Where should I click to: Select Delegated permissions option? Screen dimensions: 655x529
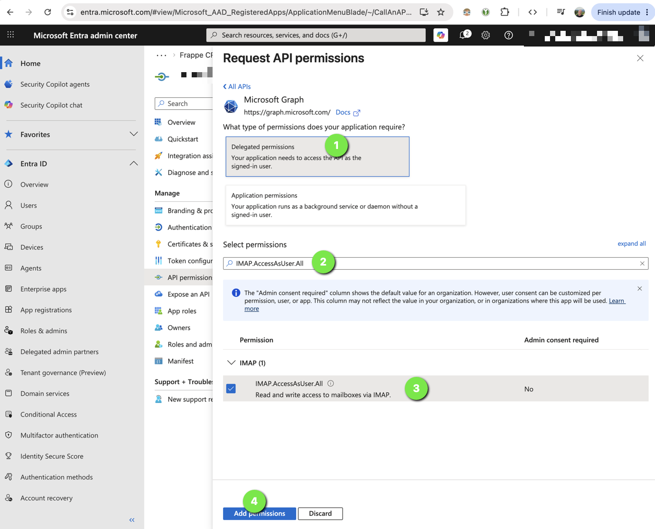[x=318, y=157]
